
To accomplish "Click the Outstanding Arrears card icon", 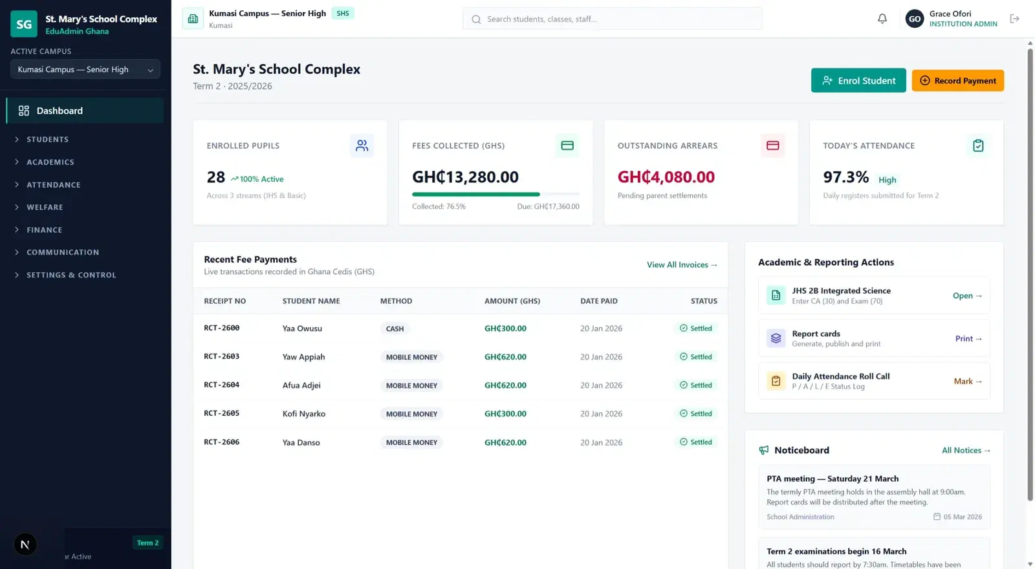I will pyautogui.click(x=772, y=145).
